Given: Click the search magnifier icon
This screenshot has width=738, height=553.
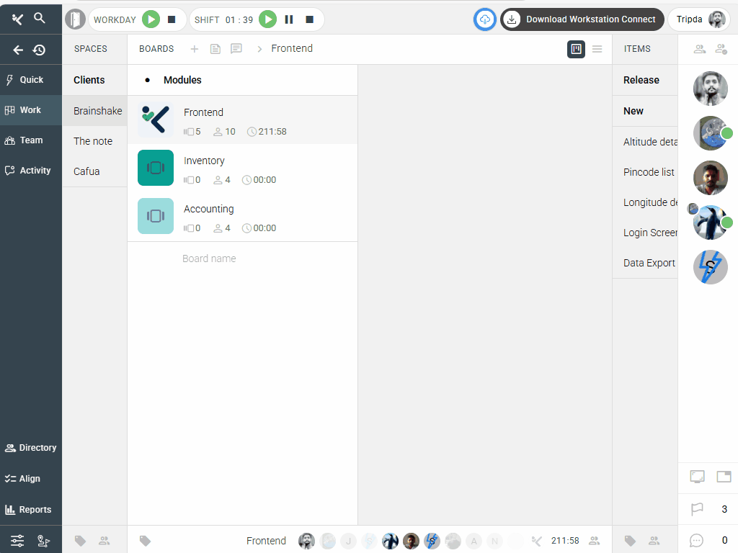Looking at the screenshot, I should pyautogui.click(x=40, y=19).
